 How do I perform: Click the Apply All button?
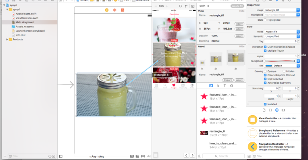coord(237,6)
